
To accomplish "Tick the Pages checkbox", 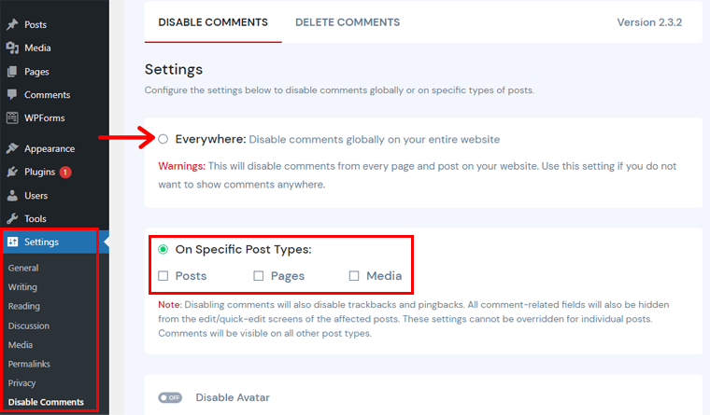I will [x=259, y=276].
